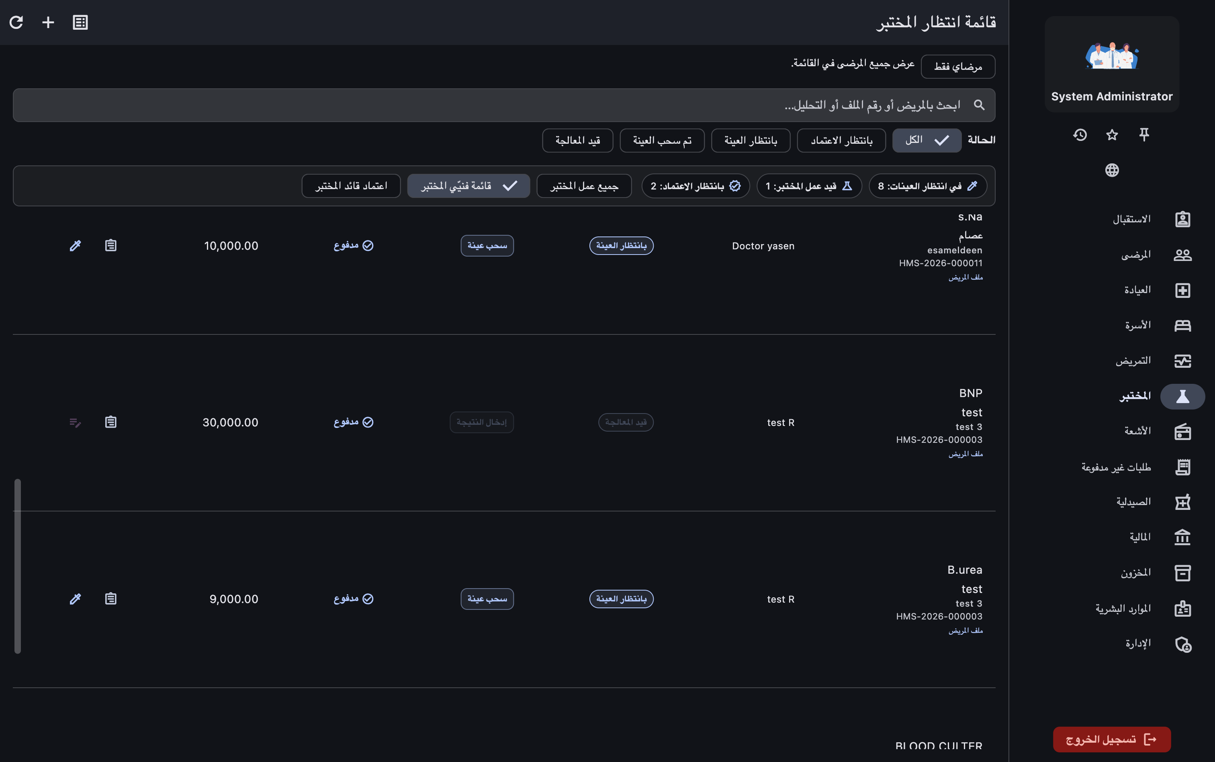1215x762 pixels.
Task: Click the قيد عمل المختبر: 1 counter chip
Action: click(x=809, y=186)
